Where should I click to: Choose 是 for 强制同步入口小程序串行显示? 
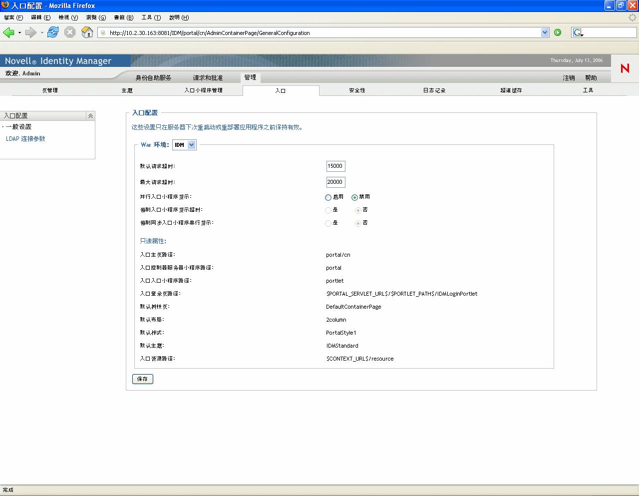click(x=328, y=223)
